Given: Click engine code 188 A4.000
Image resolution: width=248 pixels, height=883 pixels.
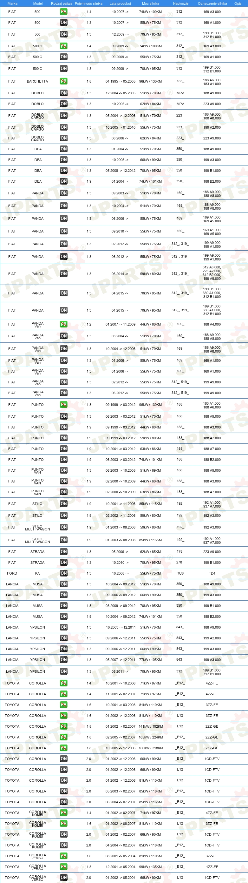Looking at the screenshot, I should [212, 324].
